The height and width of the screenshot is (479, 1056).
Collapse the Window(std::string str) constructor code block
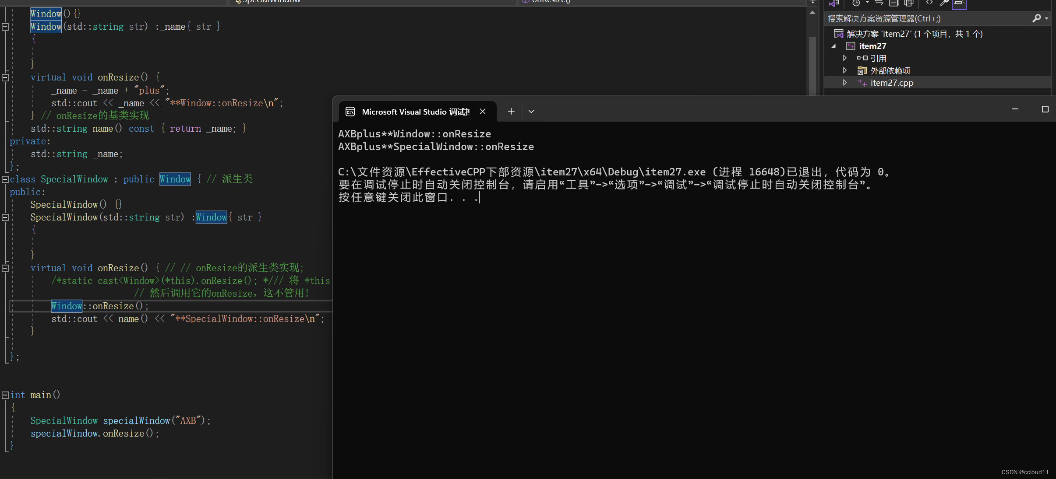[x=5, y=27]
